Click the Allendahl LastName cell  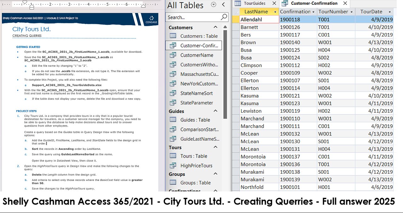pyautogui.click(x=259, y=20)
